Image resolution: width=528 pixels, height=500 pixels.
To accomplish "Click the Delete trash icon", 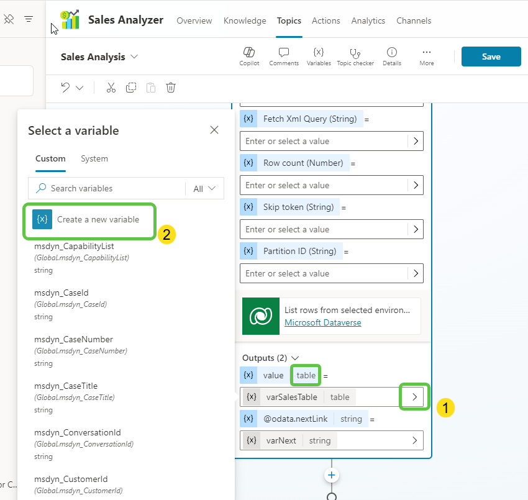I will coord(171,88).
